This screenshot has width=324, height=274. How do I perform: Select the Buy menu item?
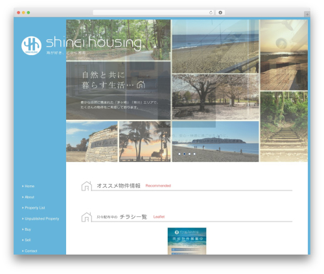[28, 229]
